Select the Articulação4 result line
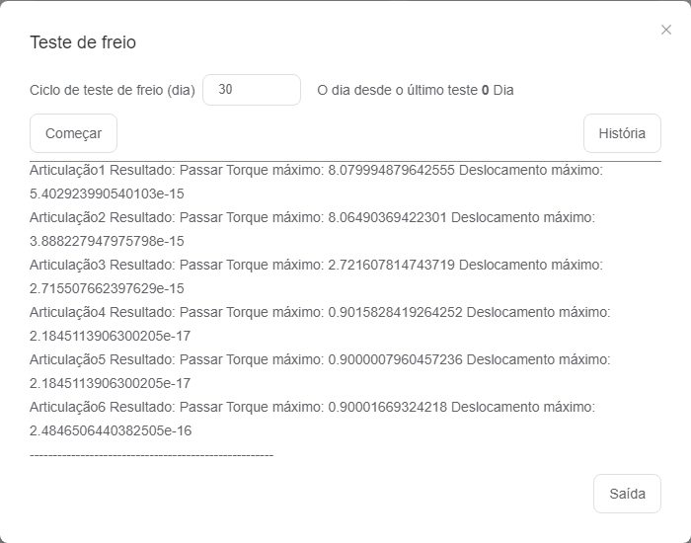The height and width of the screenshot is (543, 691). 320,312
